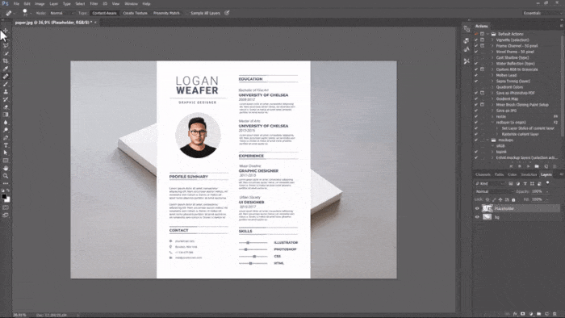
Task: Toggle dialog box for Frame Channel action
Action: pos(482,46)
